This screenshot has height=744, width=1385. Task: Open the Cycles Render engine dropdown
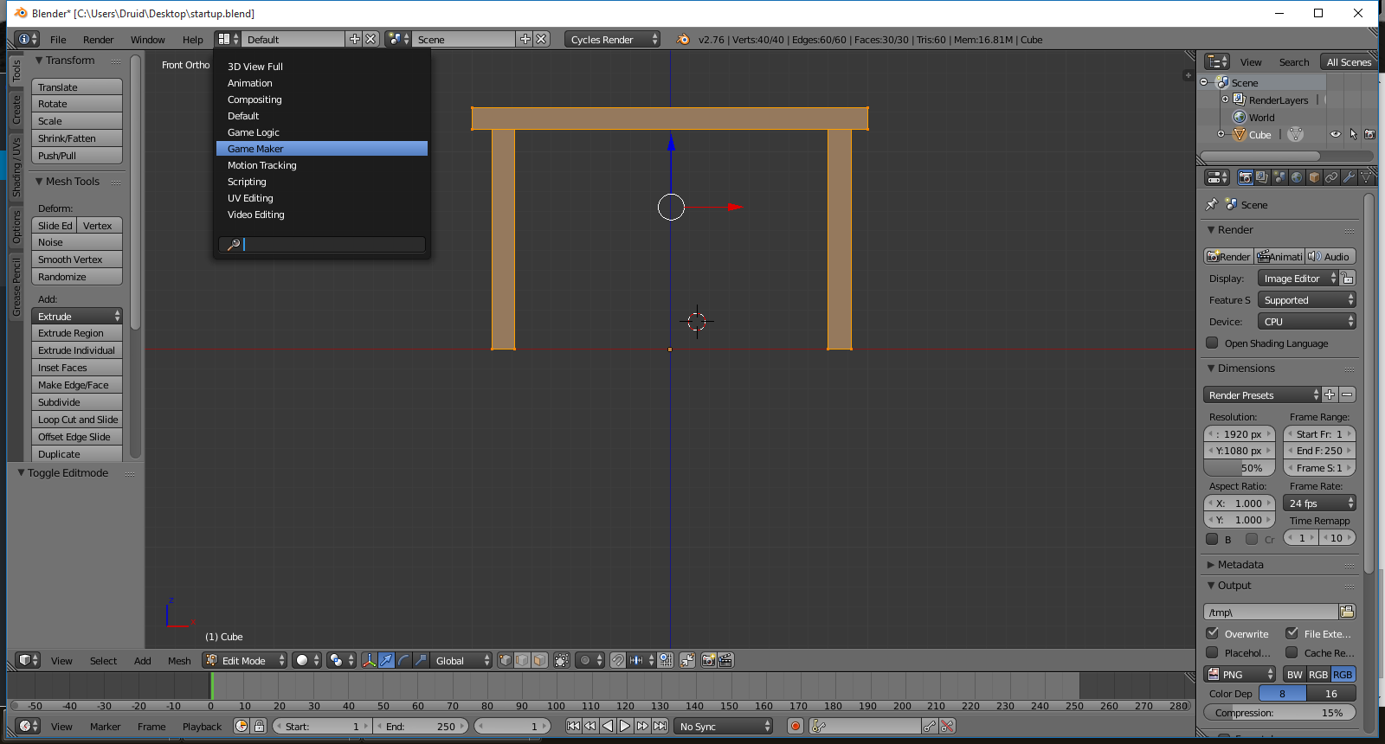(x=612, y=39)
